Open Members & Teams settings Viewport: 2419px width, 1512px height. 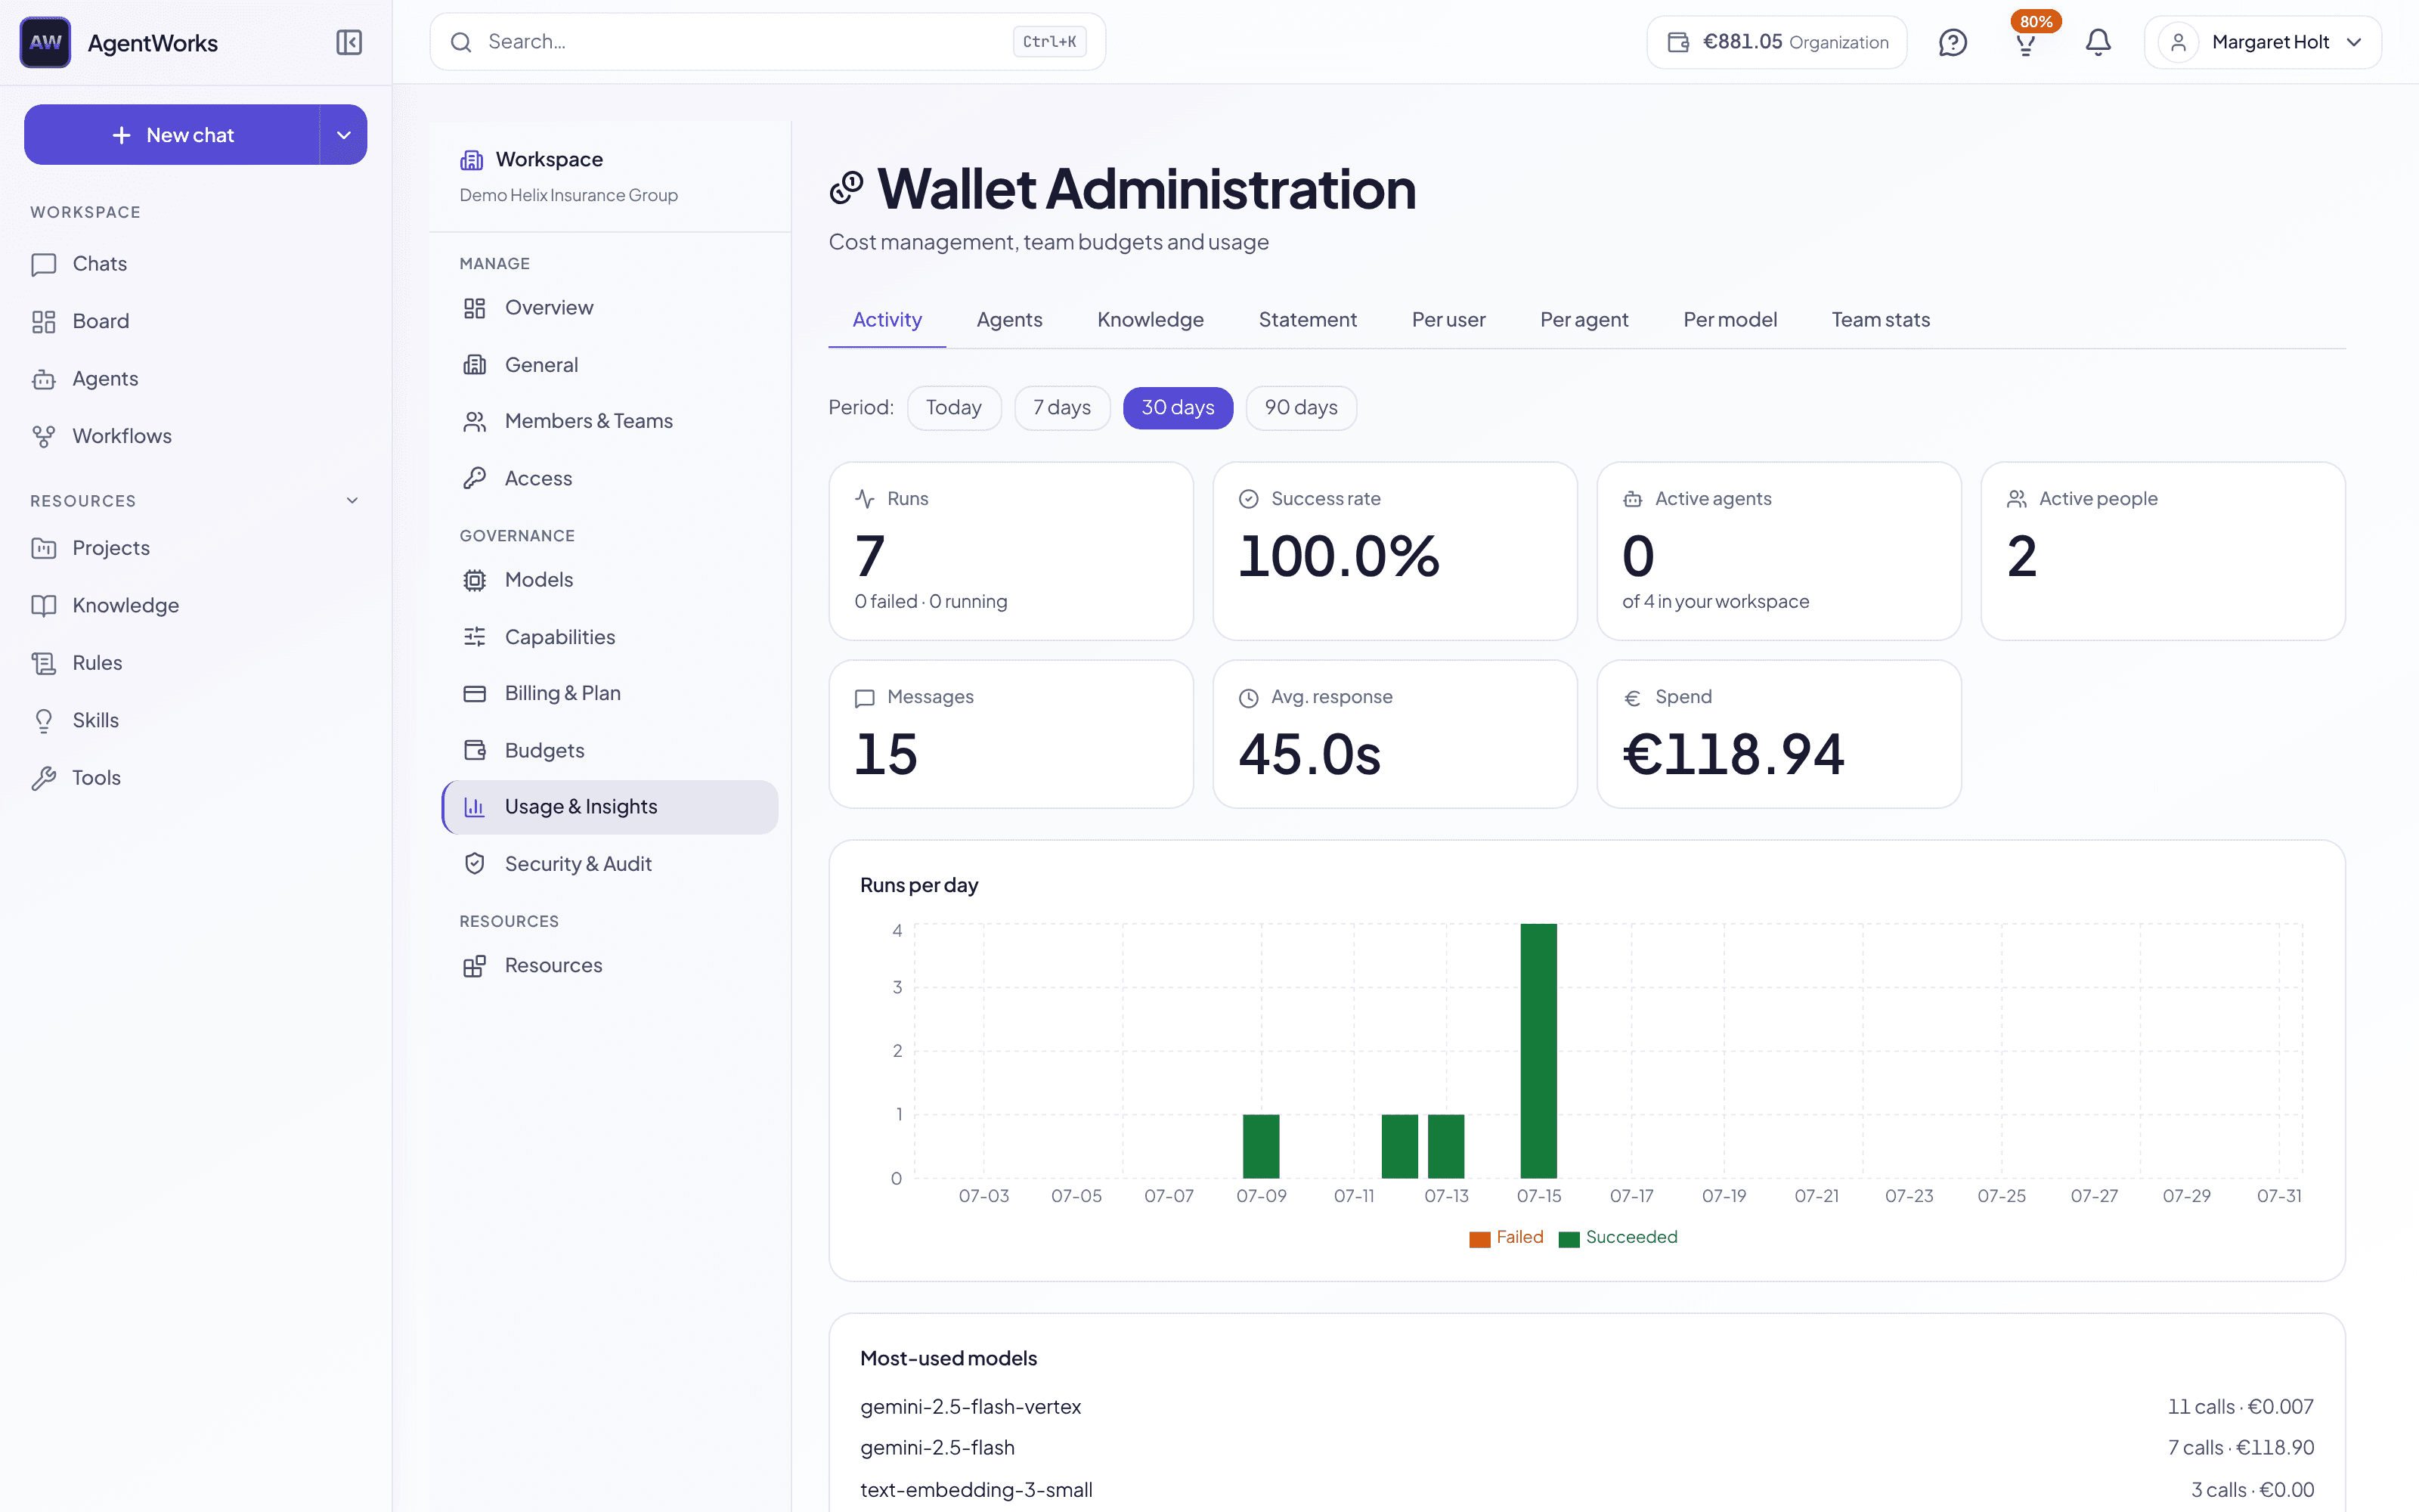610,421
